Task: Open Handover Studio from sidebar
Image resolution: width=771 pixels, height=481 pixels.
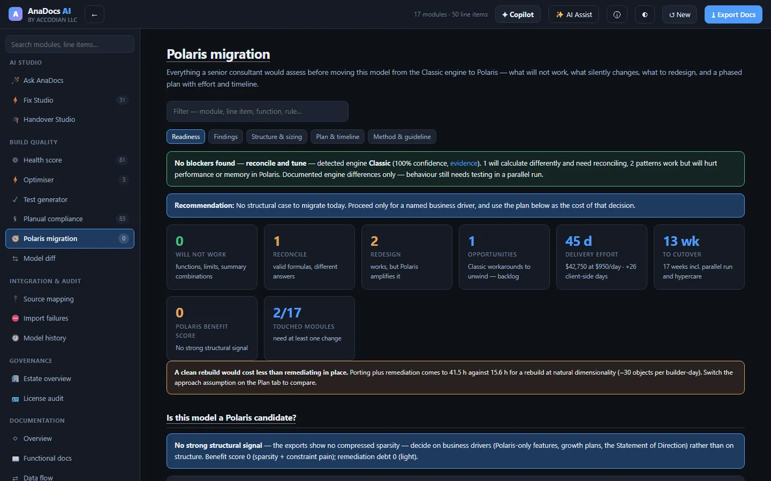Action: (x=70, y=120)
